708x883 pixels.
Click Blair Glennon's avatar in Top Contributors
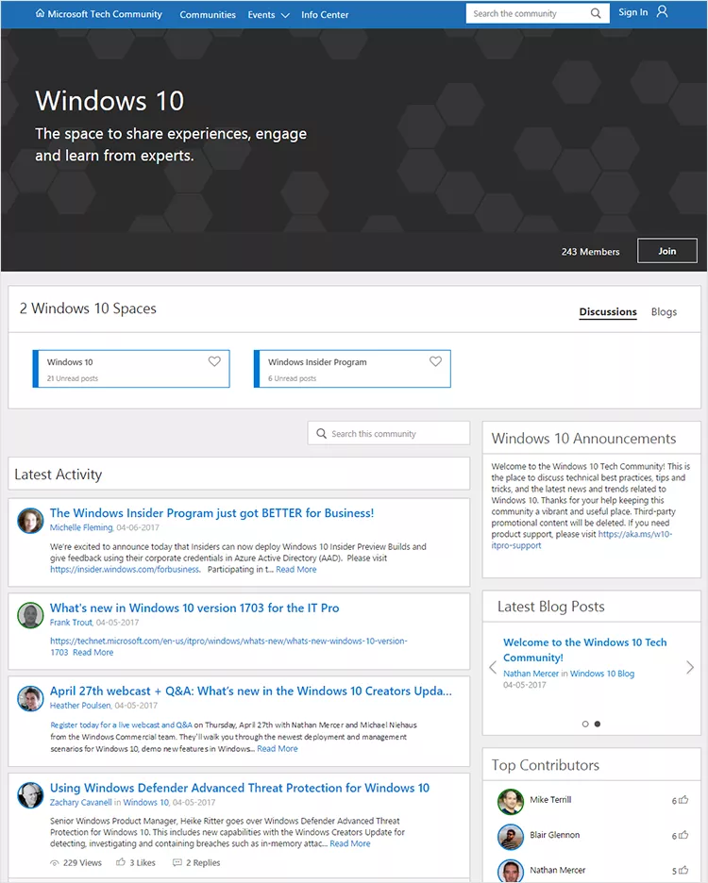coord(511,837)
